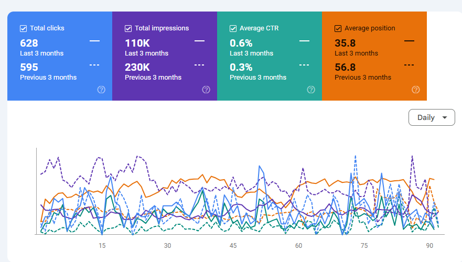Click dashed line marker beside 230K impressions
This screenshot has height=262, width=462.
click(199, 64)
